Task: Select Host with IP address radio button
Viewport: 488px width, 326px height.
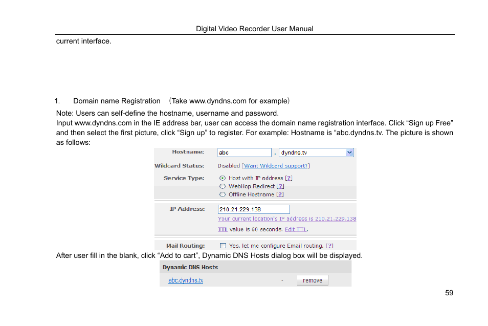Action: [222, 178]
